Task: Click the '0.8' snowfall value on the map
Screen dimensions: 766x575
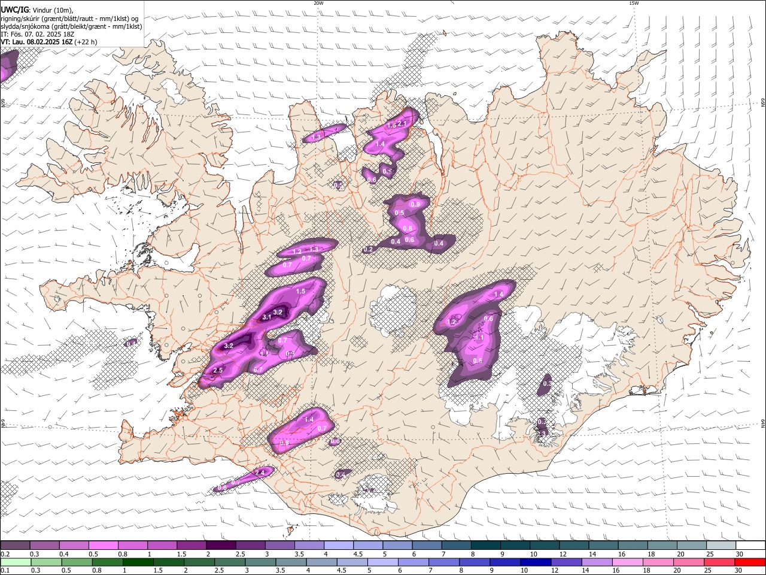Action: coord(408,228)
